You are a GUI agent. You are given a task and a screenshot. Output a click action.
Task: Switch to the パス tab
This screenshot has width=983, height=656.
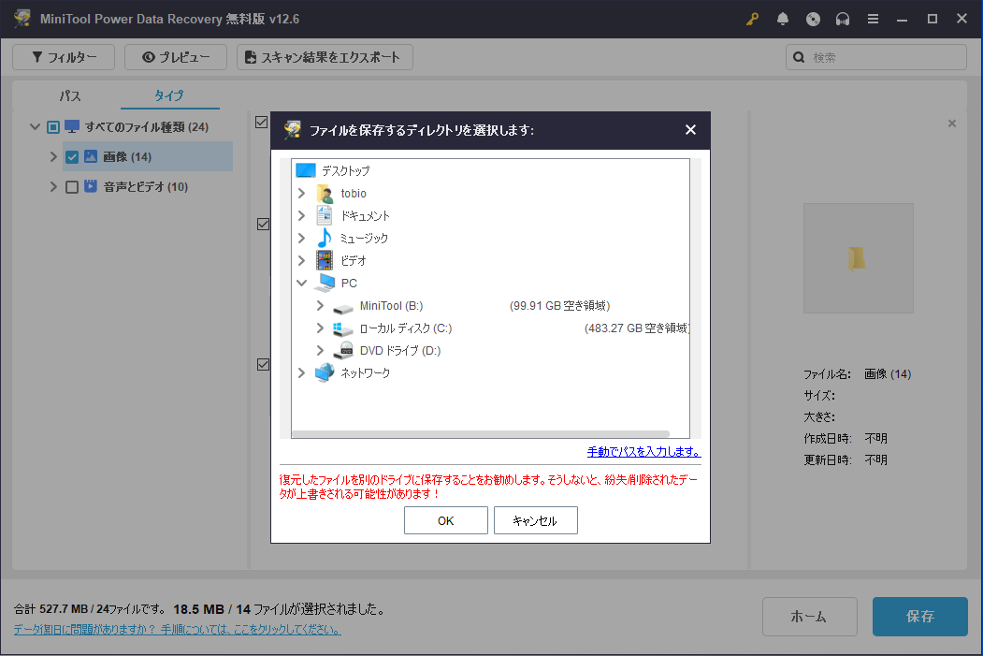(70, 96)
